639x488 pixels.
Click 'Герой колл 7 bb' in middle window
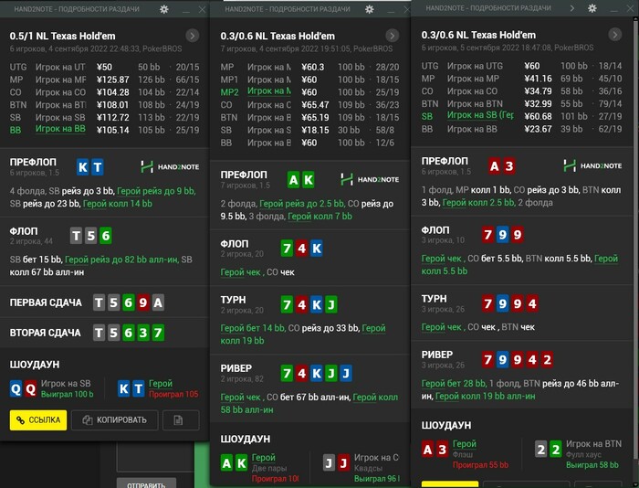point(319,217)
